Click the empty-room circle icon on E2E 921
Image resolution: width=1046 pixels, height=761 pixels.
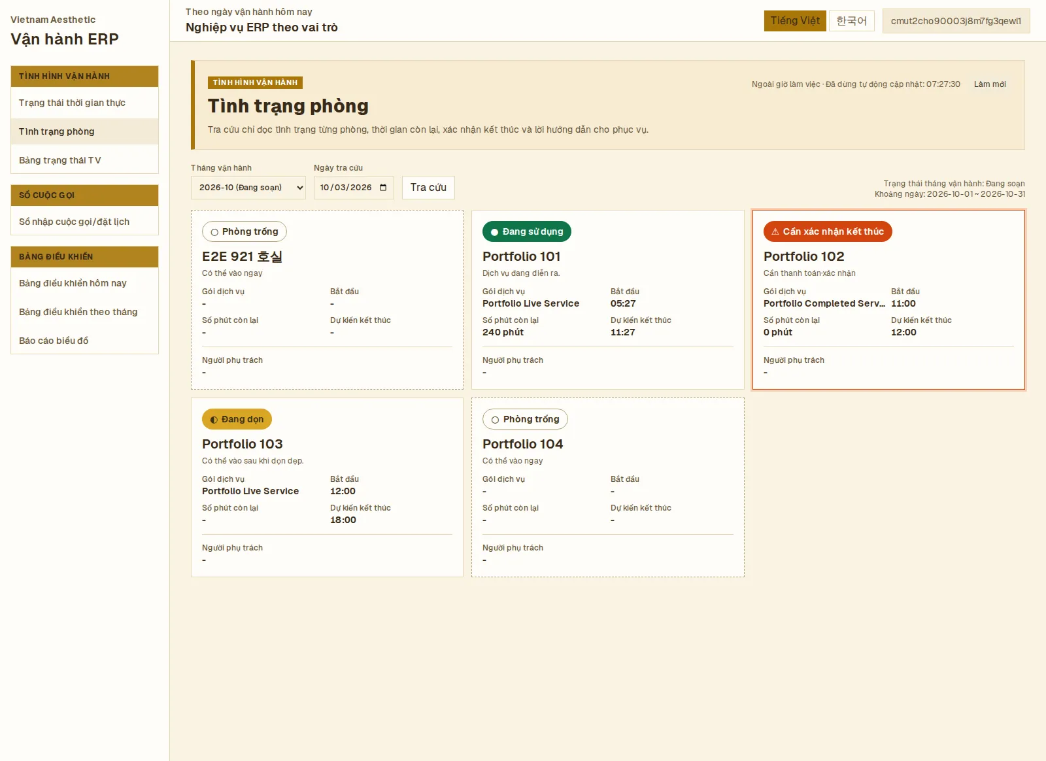click(214, 232)
